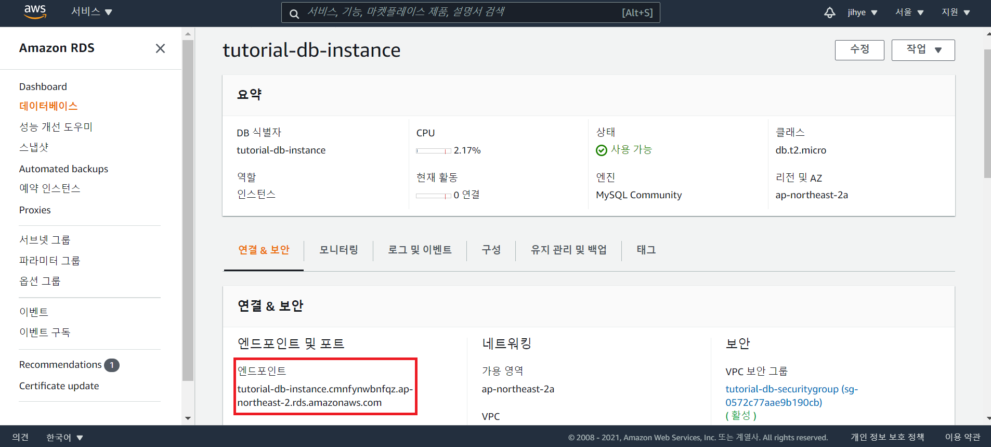Open the 구성 tab
This screenshot has width=991, height=447.
491,250
